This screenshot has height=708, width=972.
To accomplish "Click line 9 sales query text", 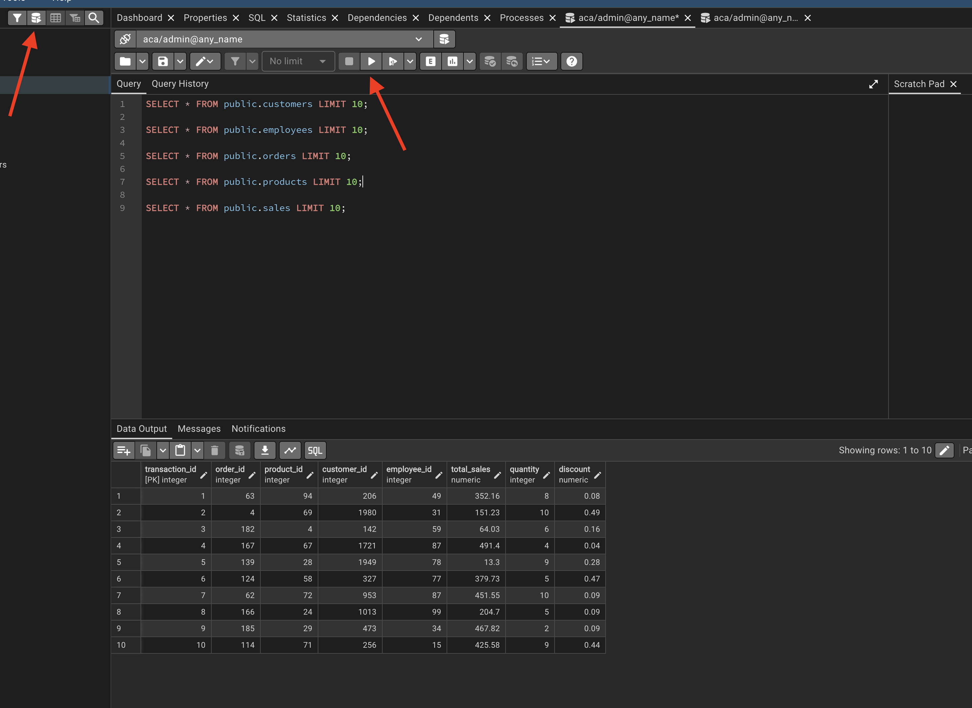I will [x=245, y=208].
